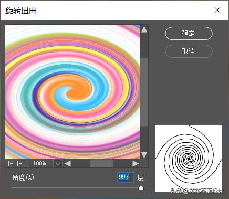
Task: Close the 旋转扭曲 dialog window
Action: (x=217, y=10)
